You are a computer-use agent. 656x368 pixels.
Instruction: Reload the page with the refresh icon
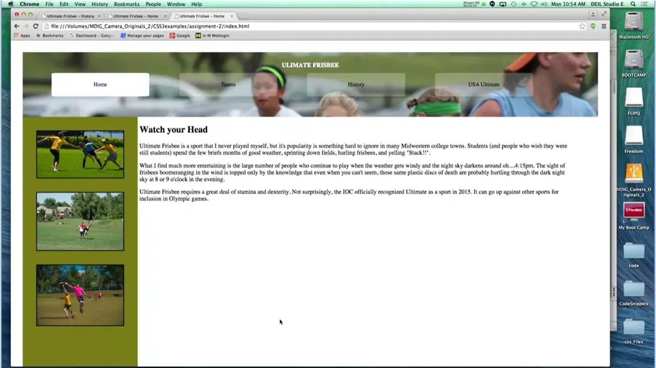click(x=36, y=26)
